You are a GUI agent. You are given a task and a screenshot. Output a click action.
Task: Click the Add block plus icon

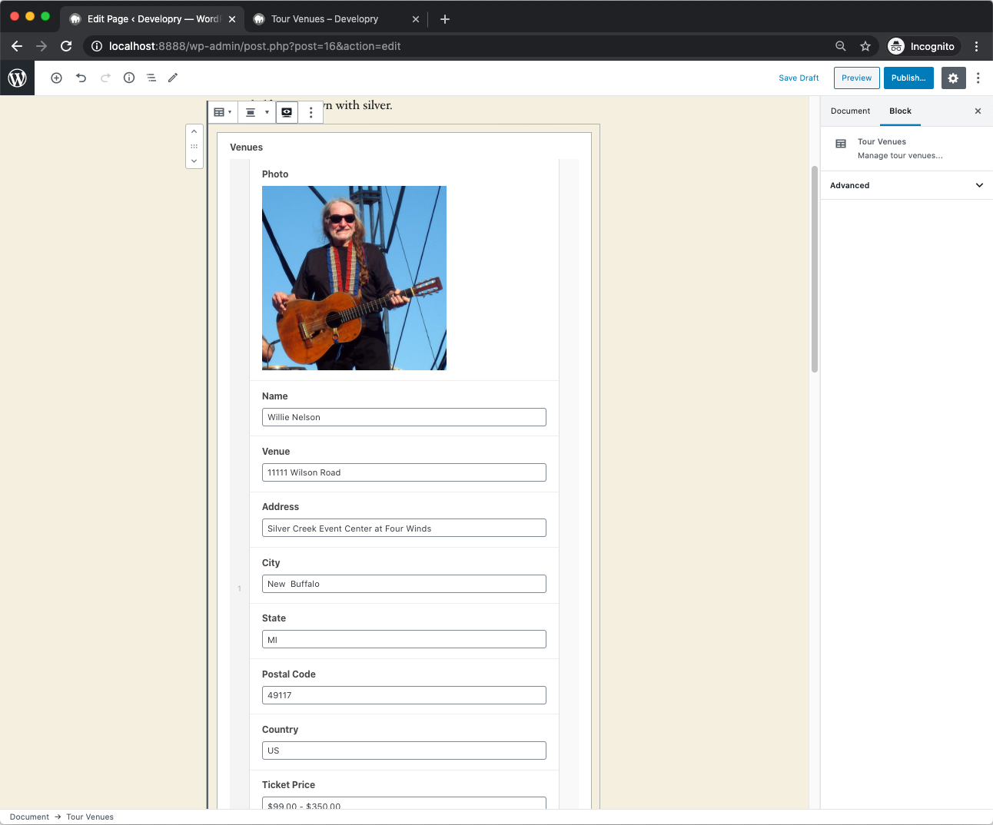(x=56, y=78)
